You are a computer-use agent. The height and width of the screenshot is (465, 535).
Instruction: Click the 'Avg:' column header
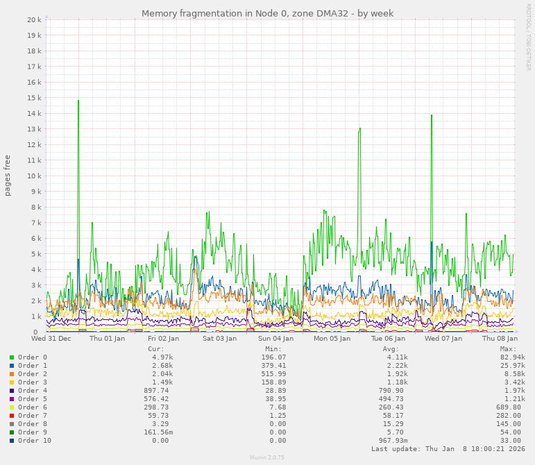[x=391, y=349]
